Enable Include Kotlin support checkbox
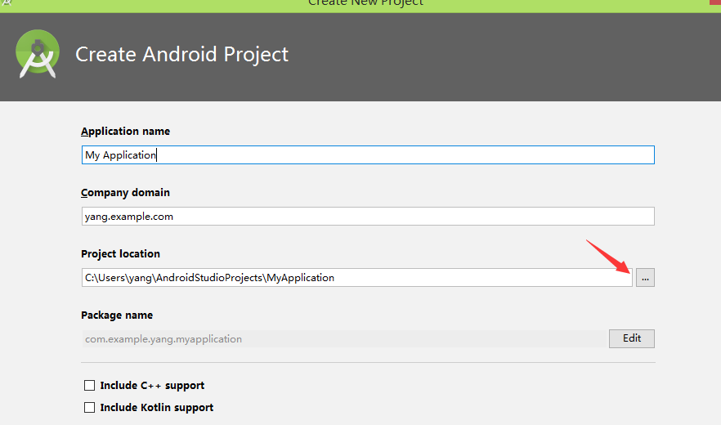 90,408
